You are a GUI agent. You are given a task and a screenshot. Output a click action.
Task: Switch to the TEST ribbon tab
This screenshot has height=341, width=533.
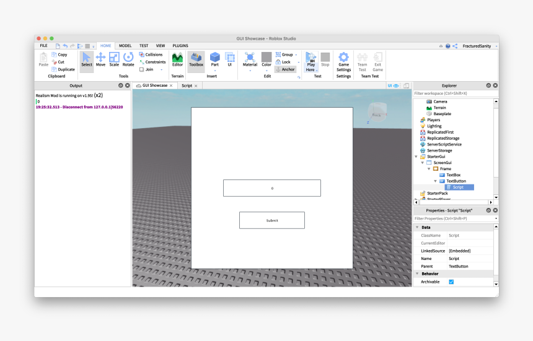[x=144, y=46]
